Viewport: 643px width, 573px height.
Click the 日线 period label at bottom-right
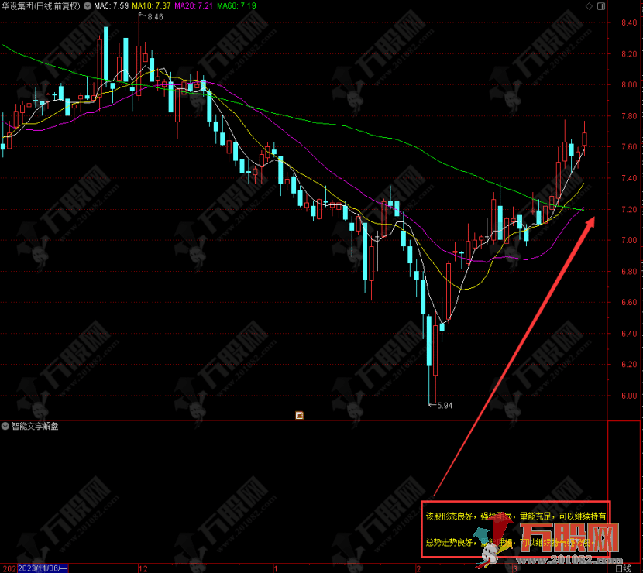coord(622,568)
